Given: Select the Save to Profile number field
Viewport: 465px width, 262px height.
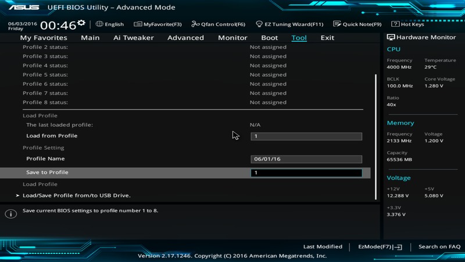Looking at the screenshot, I should pyautogui.click(x=306, y=173).
